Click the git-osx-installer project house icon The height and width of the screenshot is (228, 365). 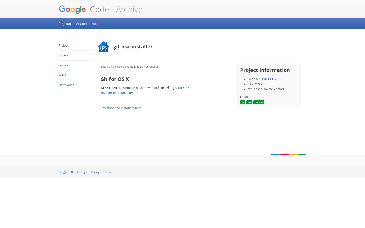pos(103,47)
